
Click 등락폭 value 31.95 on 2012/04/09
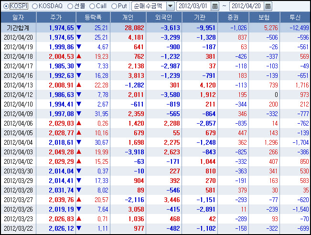(101, 114)
